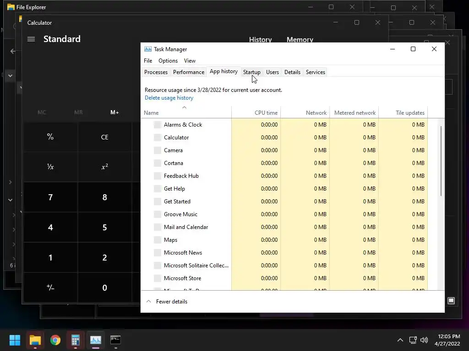Click the File Explorer title bar folder icon
469x351 pixels.
(11, 7)
